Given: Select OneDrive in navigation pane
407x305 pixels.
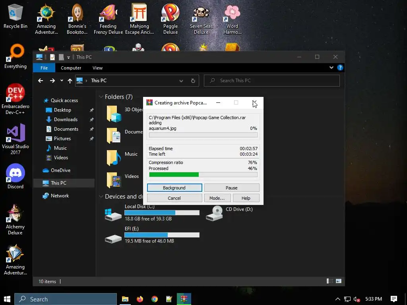Looking at the screenshot, I should [60, 170].
